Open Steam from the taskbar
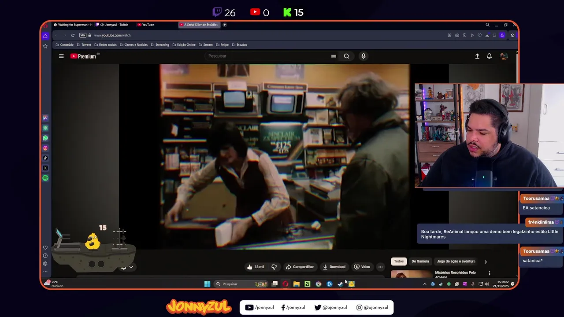564x317 pixels. (x=340, y=284)
